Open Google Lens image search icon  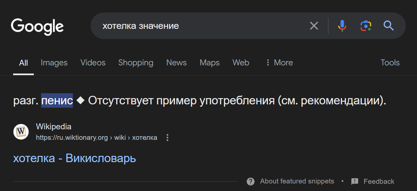(x=365, y=26)
